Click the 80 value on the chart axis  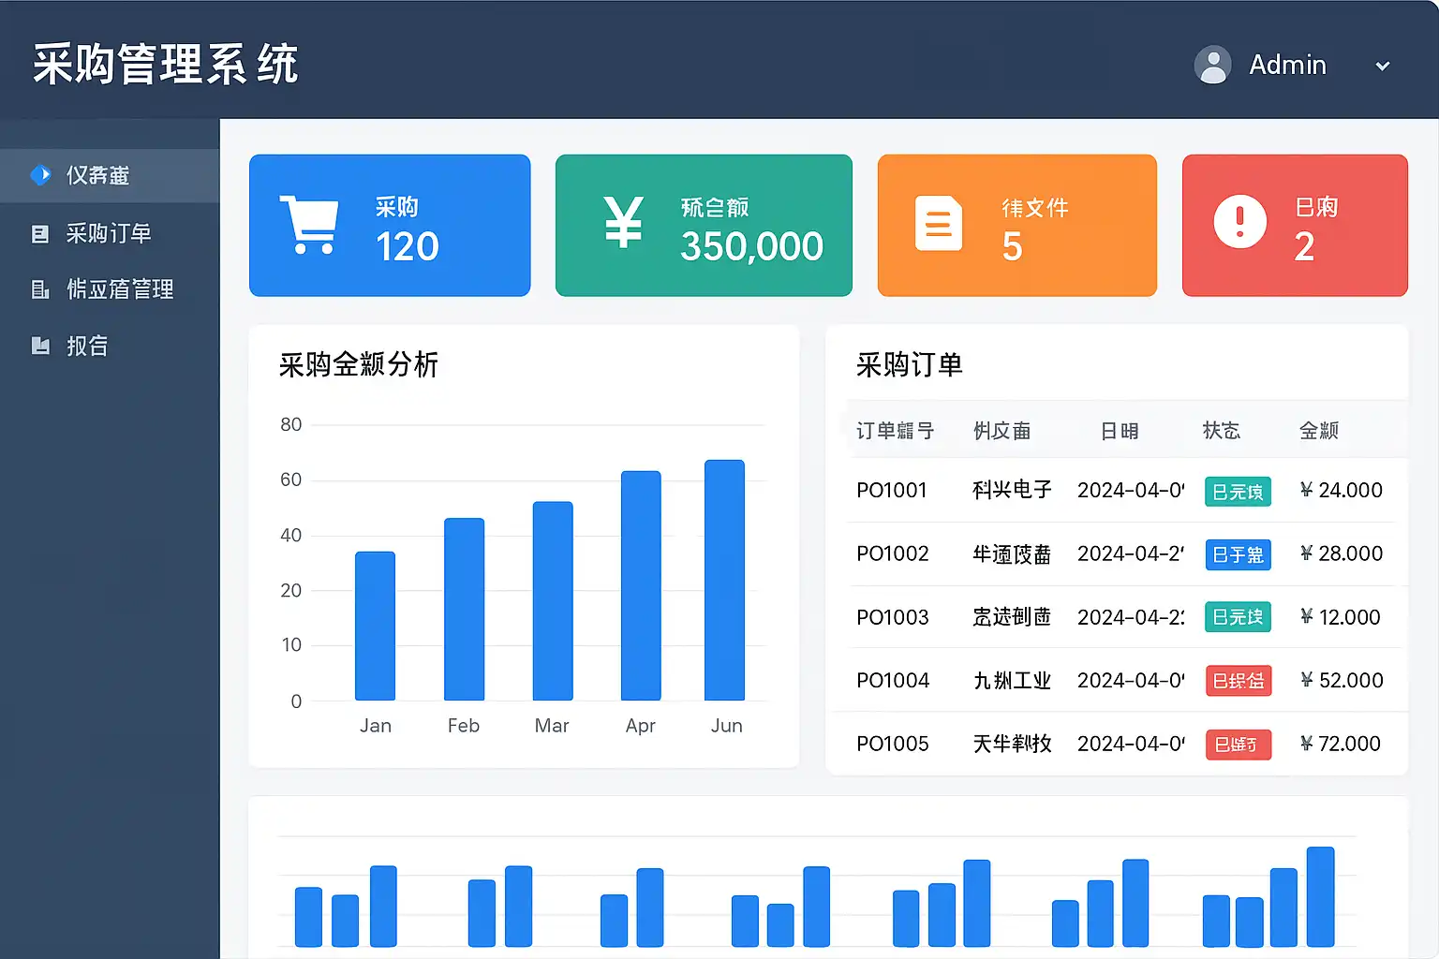pos(291,424)
